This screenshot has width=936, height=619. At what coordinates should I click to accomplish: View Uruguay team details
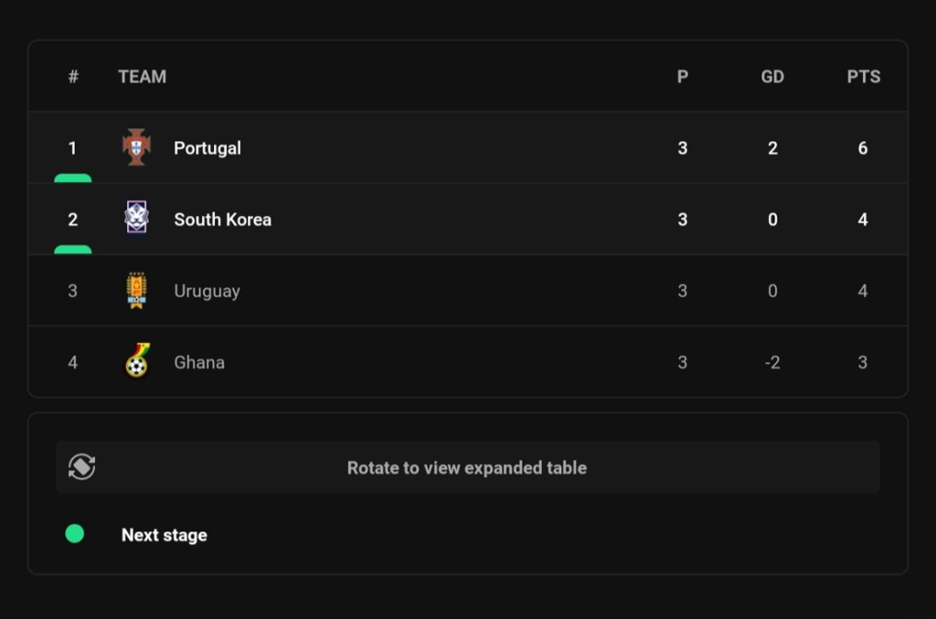[207, 292]
